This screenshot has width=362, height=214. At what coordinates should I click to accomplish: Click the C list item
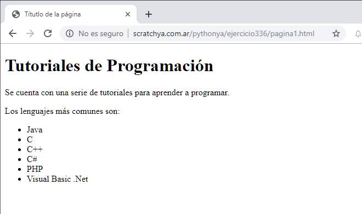click(30, 140)
